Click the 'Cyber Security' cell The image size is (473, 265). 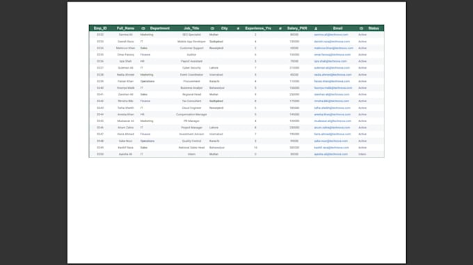click(191, 68)
